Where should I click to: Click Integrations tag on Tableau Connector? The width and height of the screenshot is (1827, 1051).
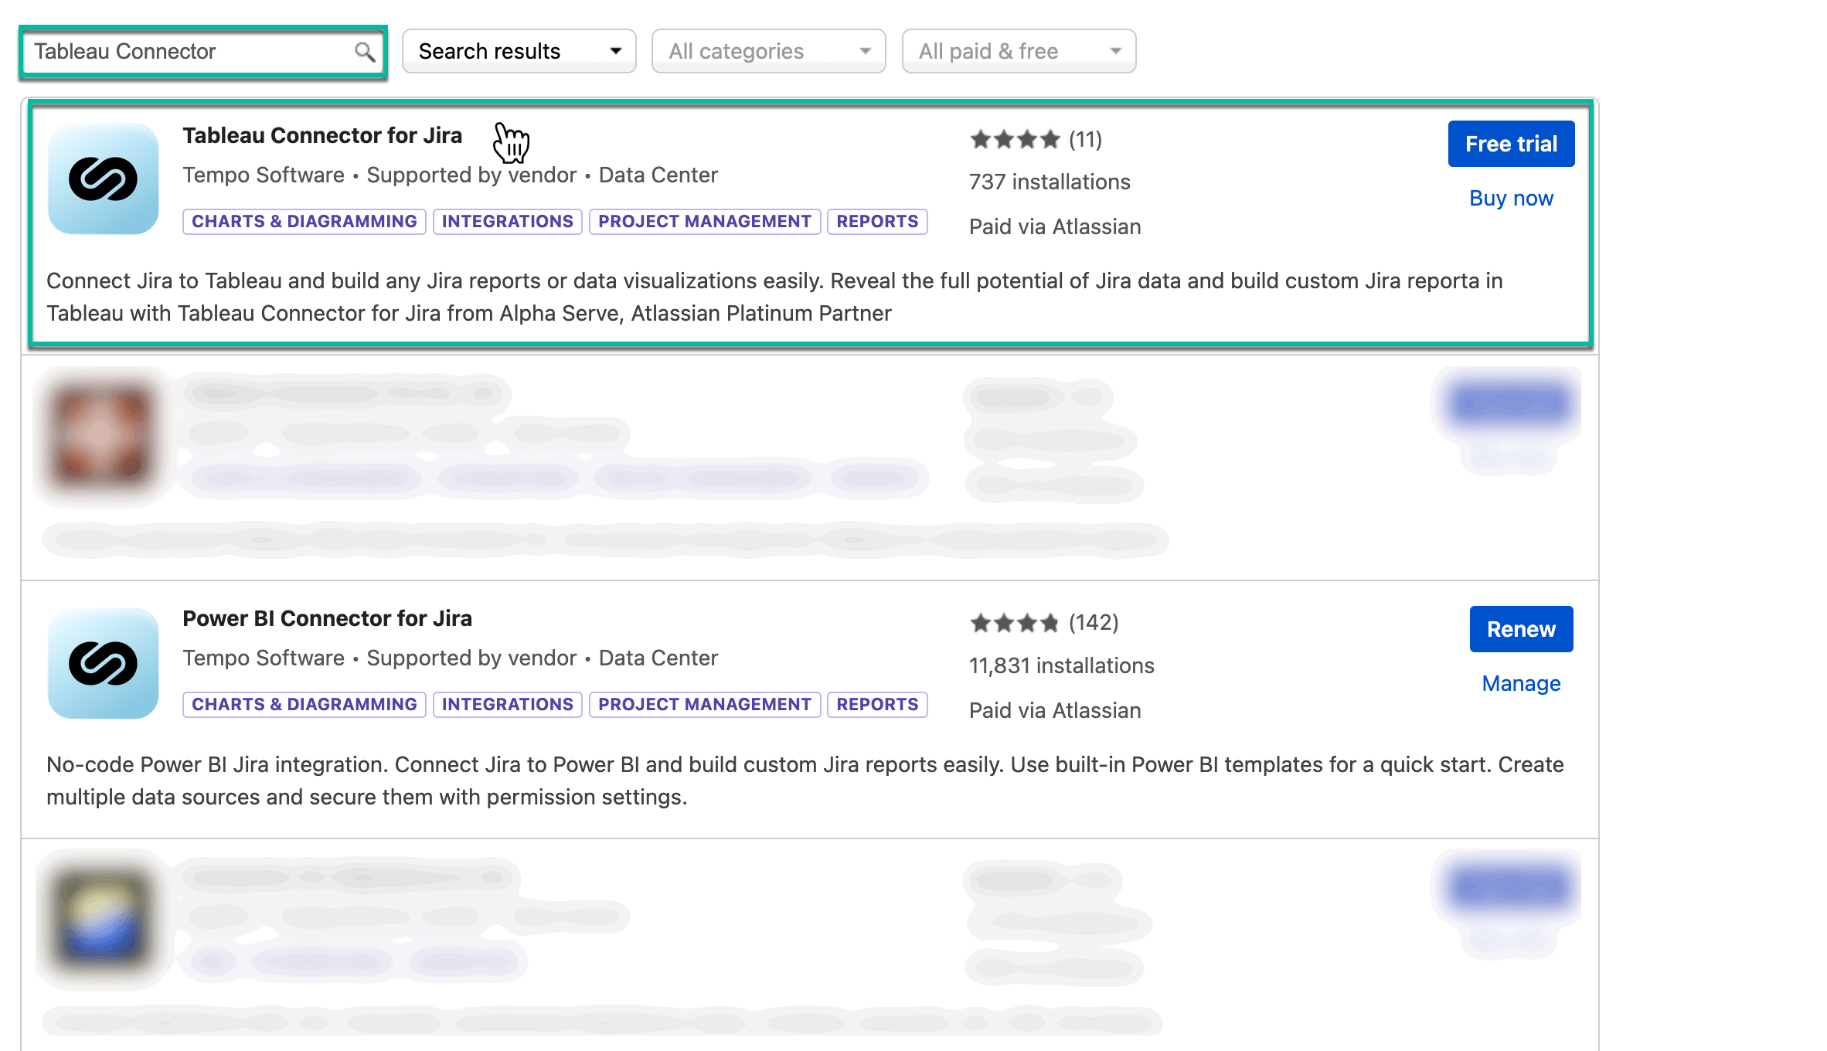pos(508,222)
